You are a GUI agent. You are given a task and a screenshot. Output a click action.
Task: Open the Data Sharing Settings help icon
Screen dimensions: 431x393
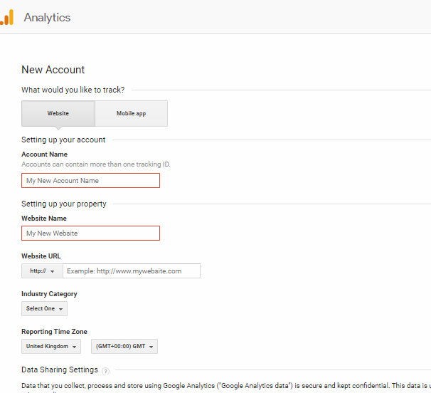pos(105,371)
